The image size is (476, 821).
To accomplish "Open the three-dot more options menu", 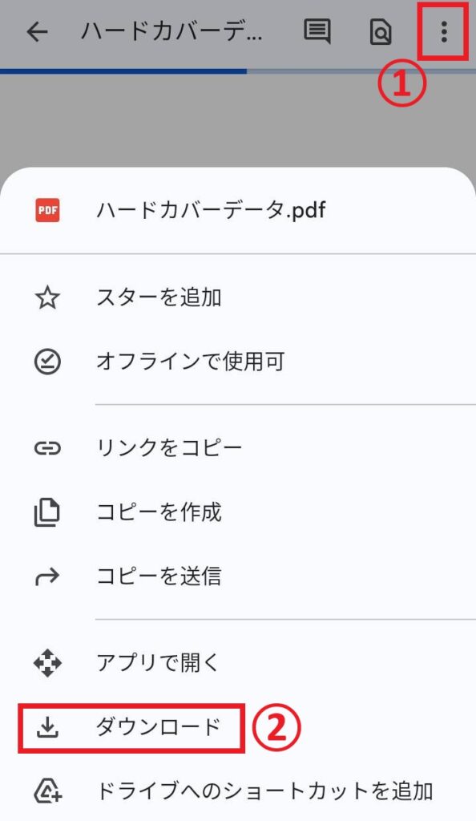I will [x=444, y=32].
